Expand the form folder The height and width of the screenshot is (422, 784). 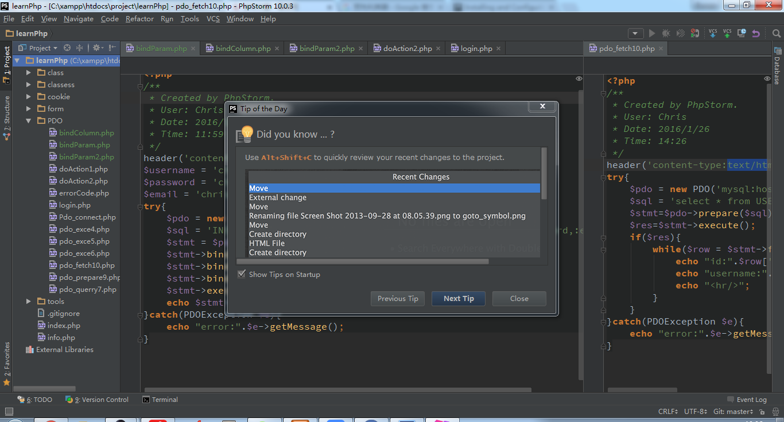tap(29, 109)
